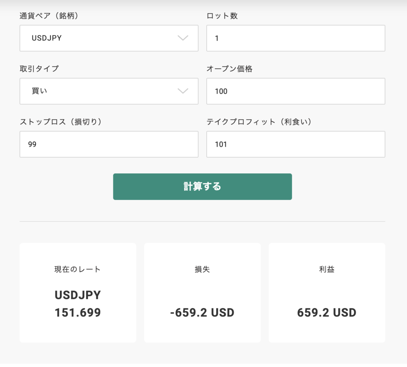The image size is (407, 367).
Task: Click the 損失 card heading
Action: tap(202, 269)
